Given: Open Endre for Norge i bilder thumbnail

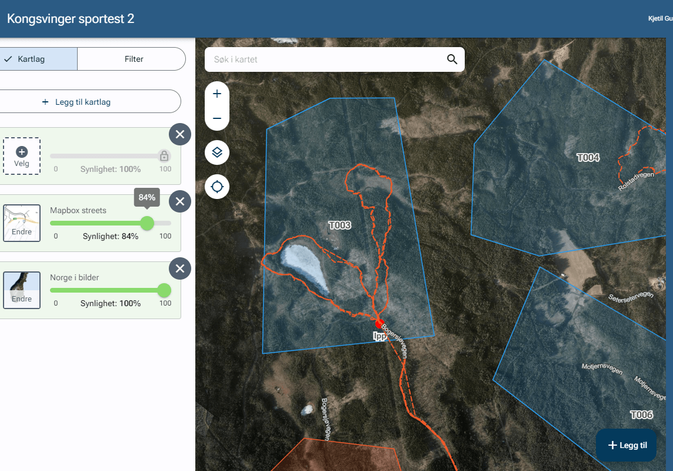Looking at the screenshot, I should (22, 290).
